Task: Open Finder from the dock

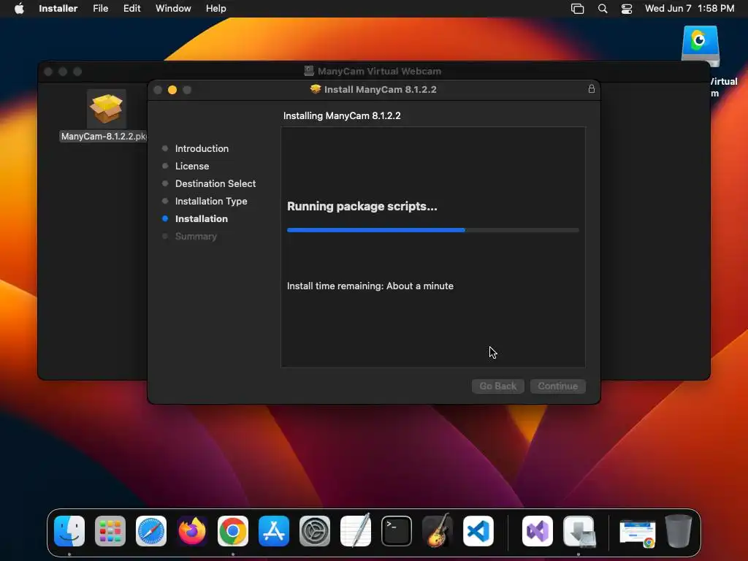Action: (69, 531)
